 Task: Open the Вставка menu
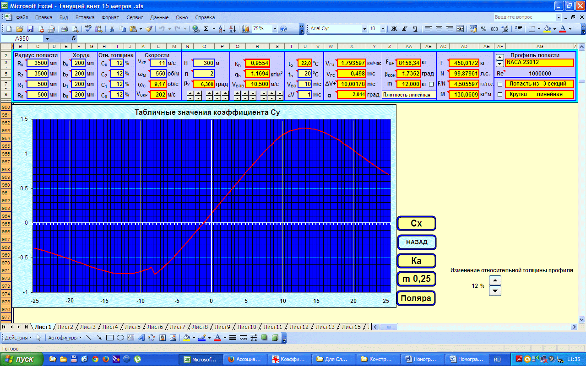coord(85,17)
